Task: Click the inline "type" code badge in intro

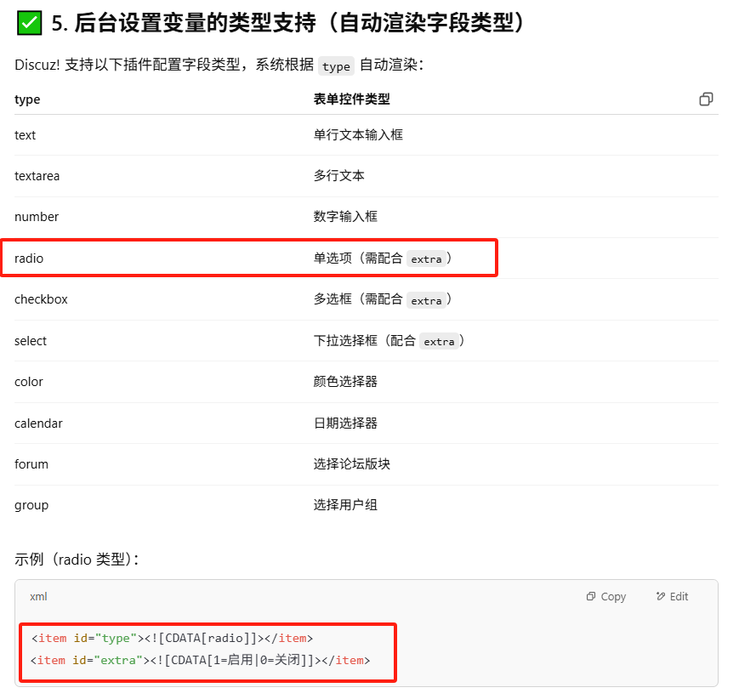Action: [336, 66]
